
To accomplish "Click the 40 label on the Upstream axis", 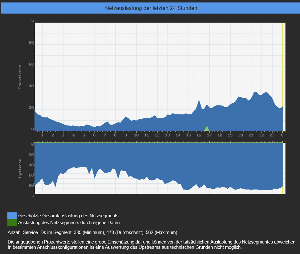I will pyautogui.click(x=31, y=165).
